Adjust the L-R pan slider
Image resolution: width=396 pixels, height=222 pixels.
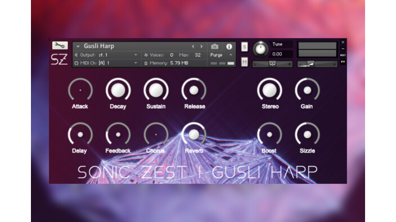[x=272, y=64]
